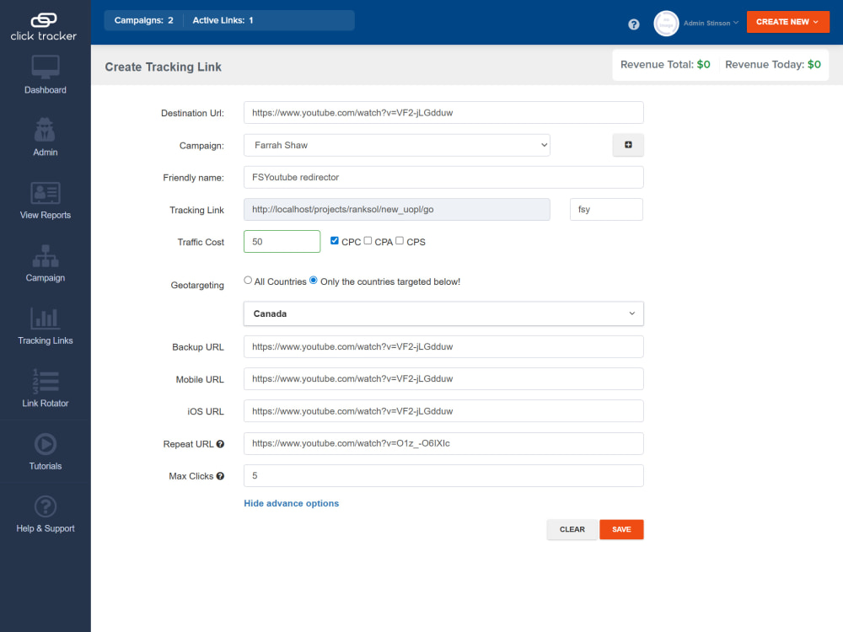Open View Reports icon in sidebar

[x=46, y=193]
